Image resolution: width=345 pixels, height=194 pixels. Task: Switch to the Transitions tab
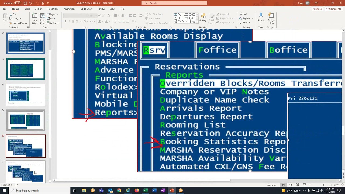[x=53, y=9]
